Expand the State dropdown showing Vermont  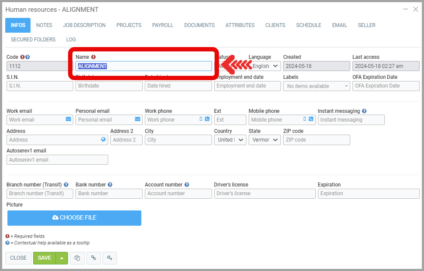(265, 140)
